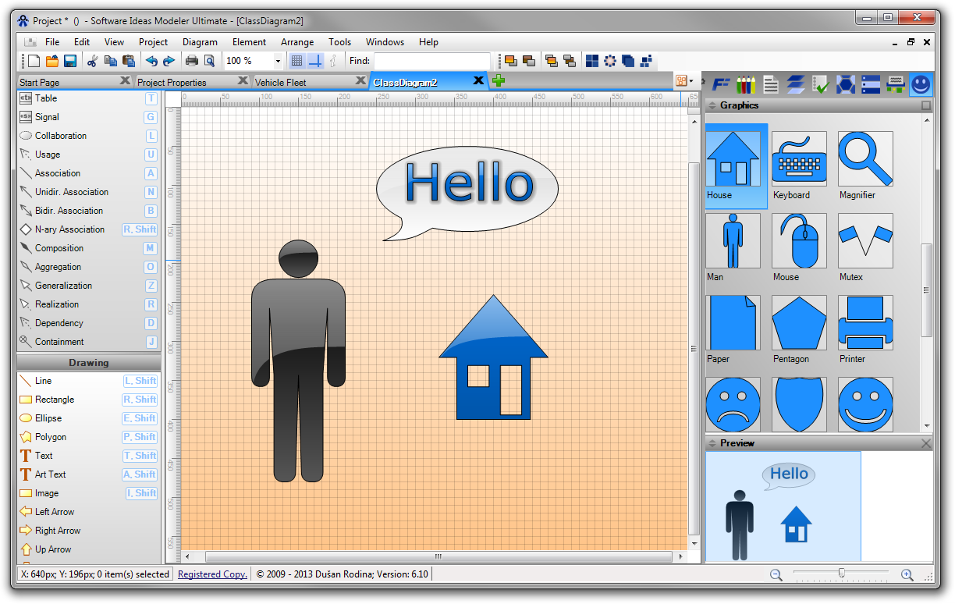
Task: Select the gray man figure on canvas
Action: [x=298, y=361]
